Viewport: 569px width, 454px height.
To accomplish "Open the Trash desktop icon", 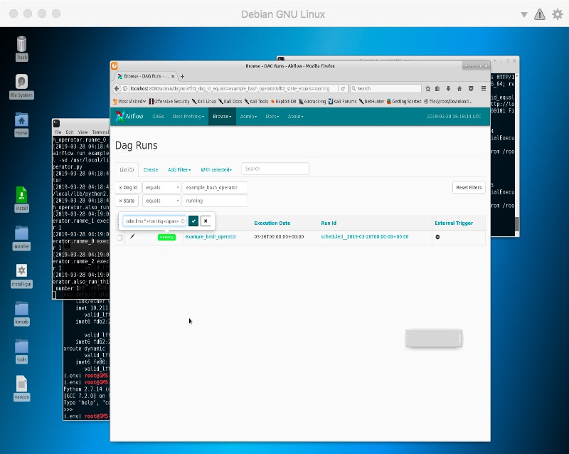I will (x=22, y=48).
